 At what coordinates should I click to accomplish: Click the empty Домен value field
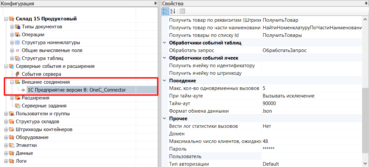[x=312, y=134]
